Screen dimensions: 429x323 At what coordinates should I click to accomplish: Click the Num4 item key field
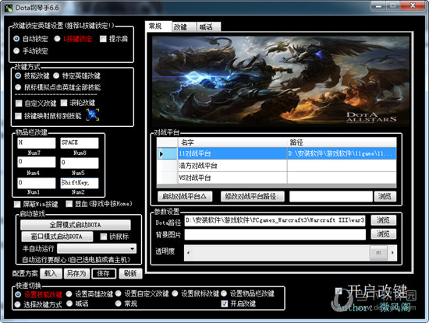point(37,163)
